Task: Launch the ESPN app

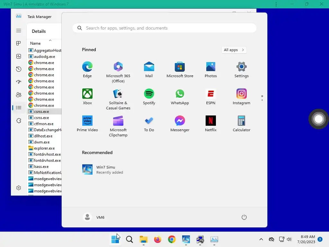Action: pos(211,96)
